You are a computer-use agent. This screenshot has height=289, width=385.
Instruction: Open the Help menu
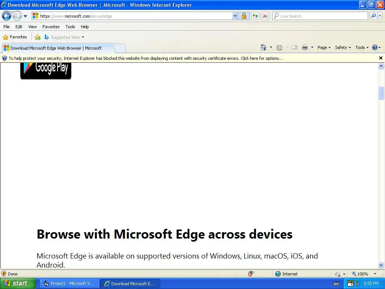[85, 27]
